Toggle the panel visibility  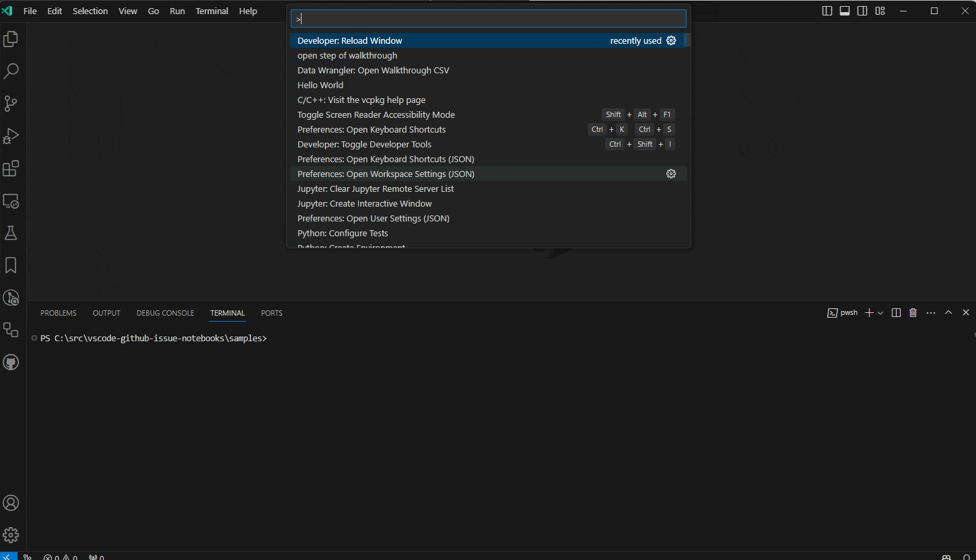[845, 11]
